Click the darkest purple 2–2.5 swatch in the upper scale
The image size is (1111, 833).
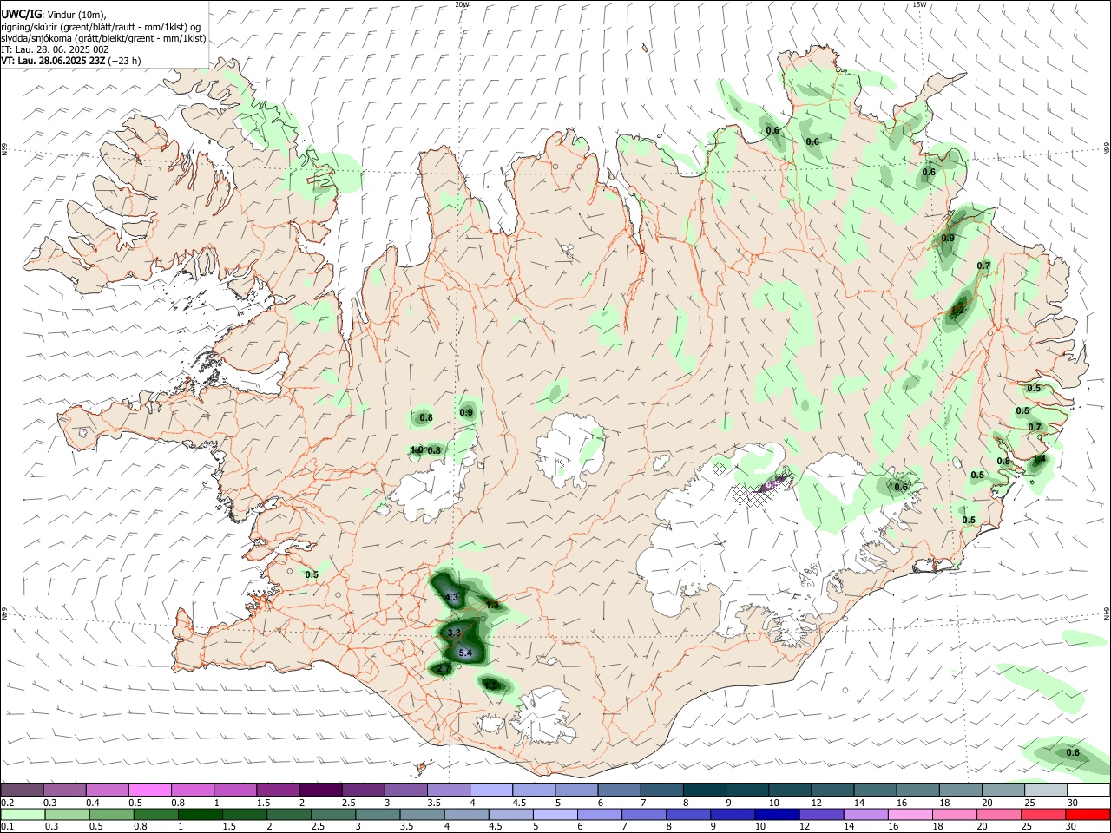tap(321, 790)
